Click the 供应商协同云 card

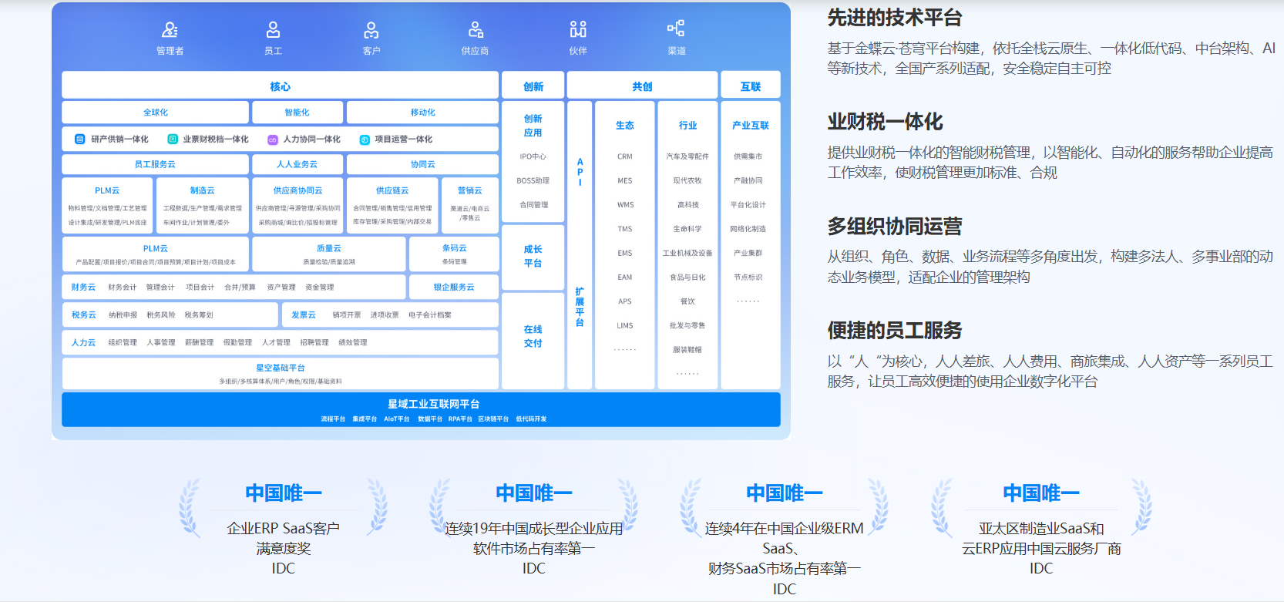point(297,205)
